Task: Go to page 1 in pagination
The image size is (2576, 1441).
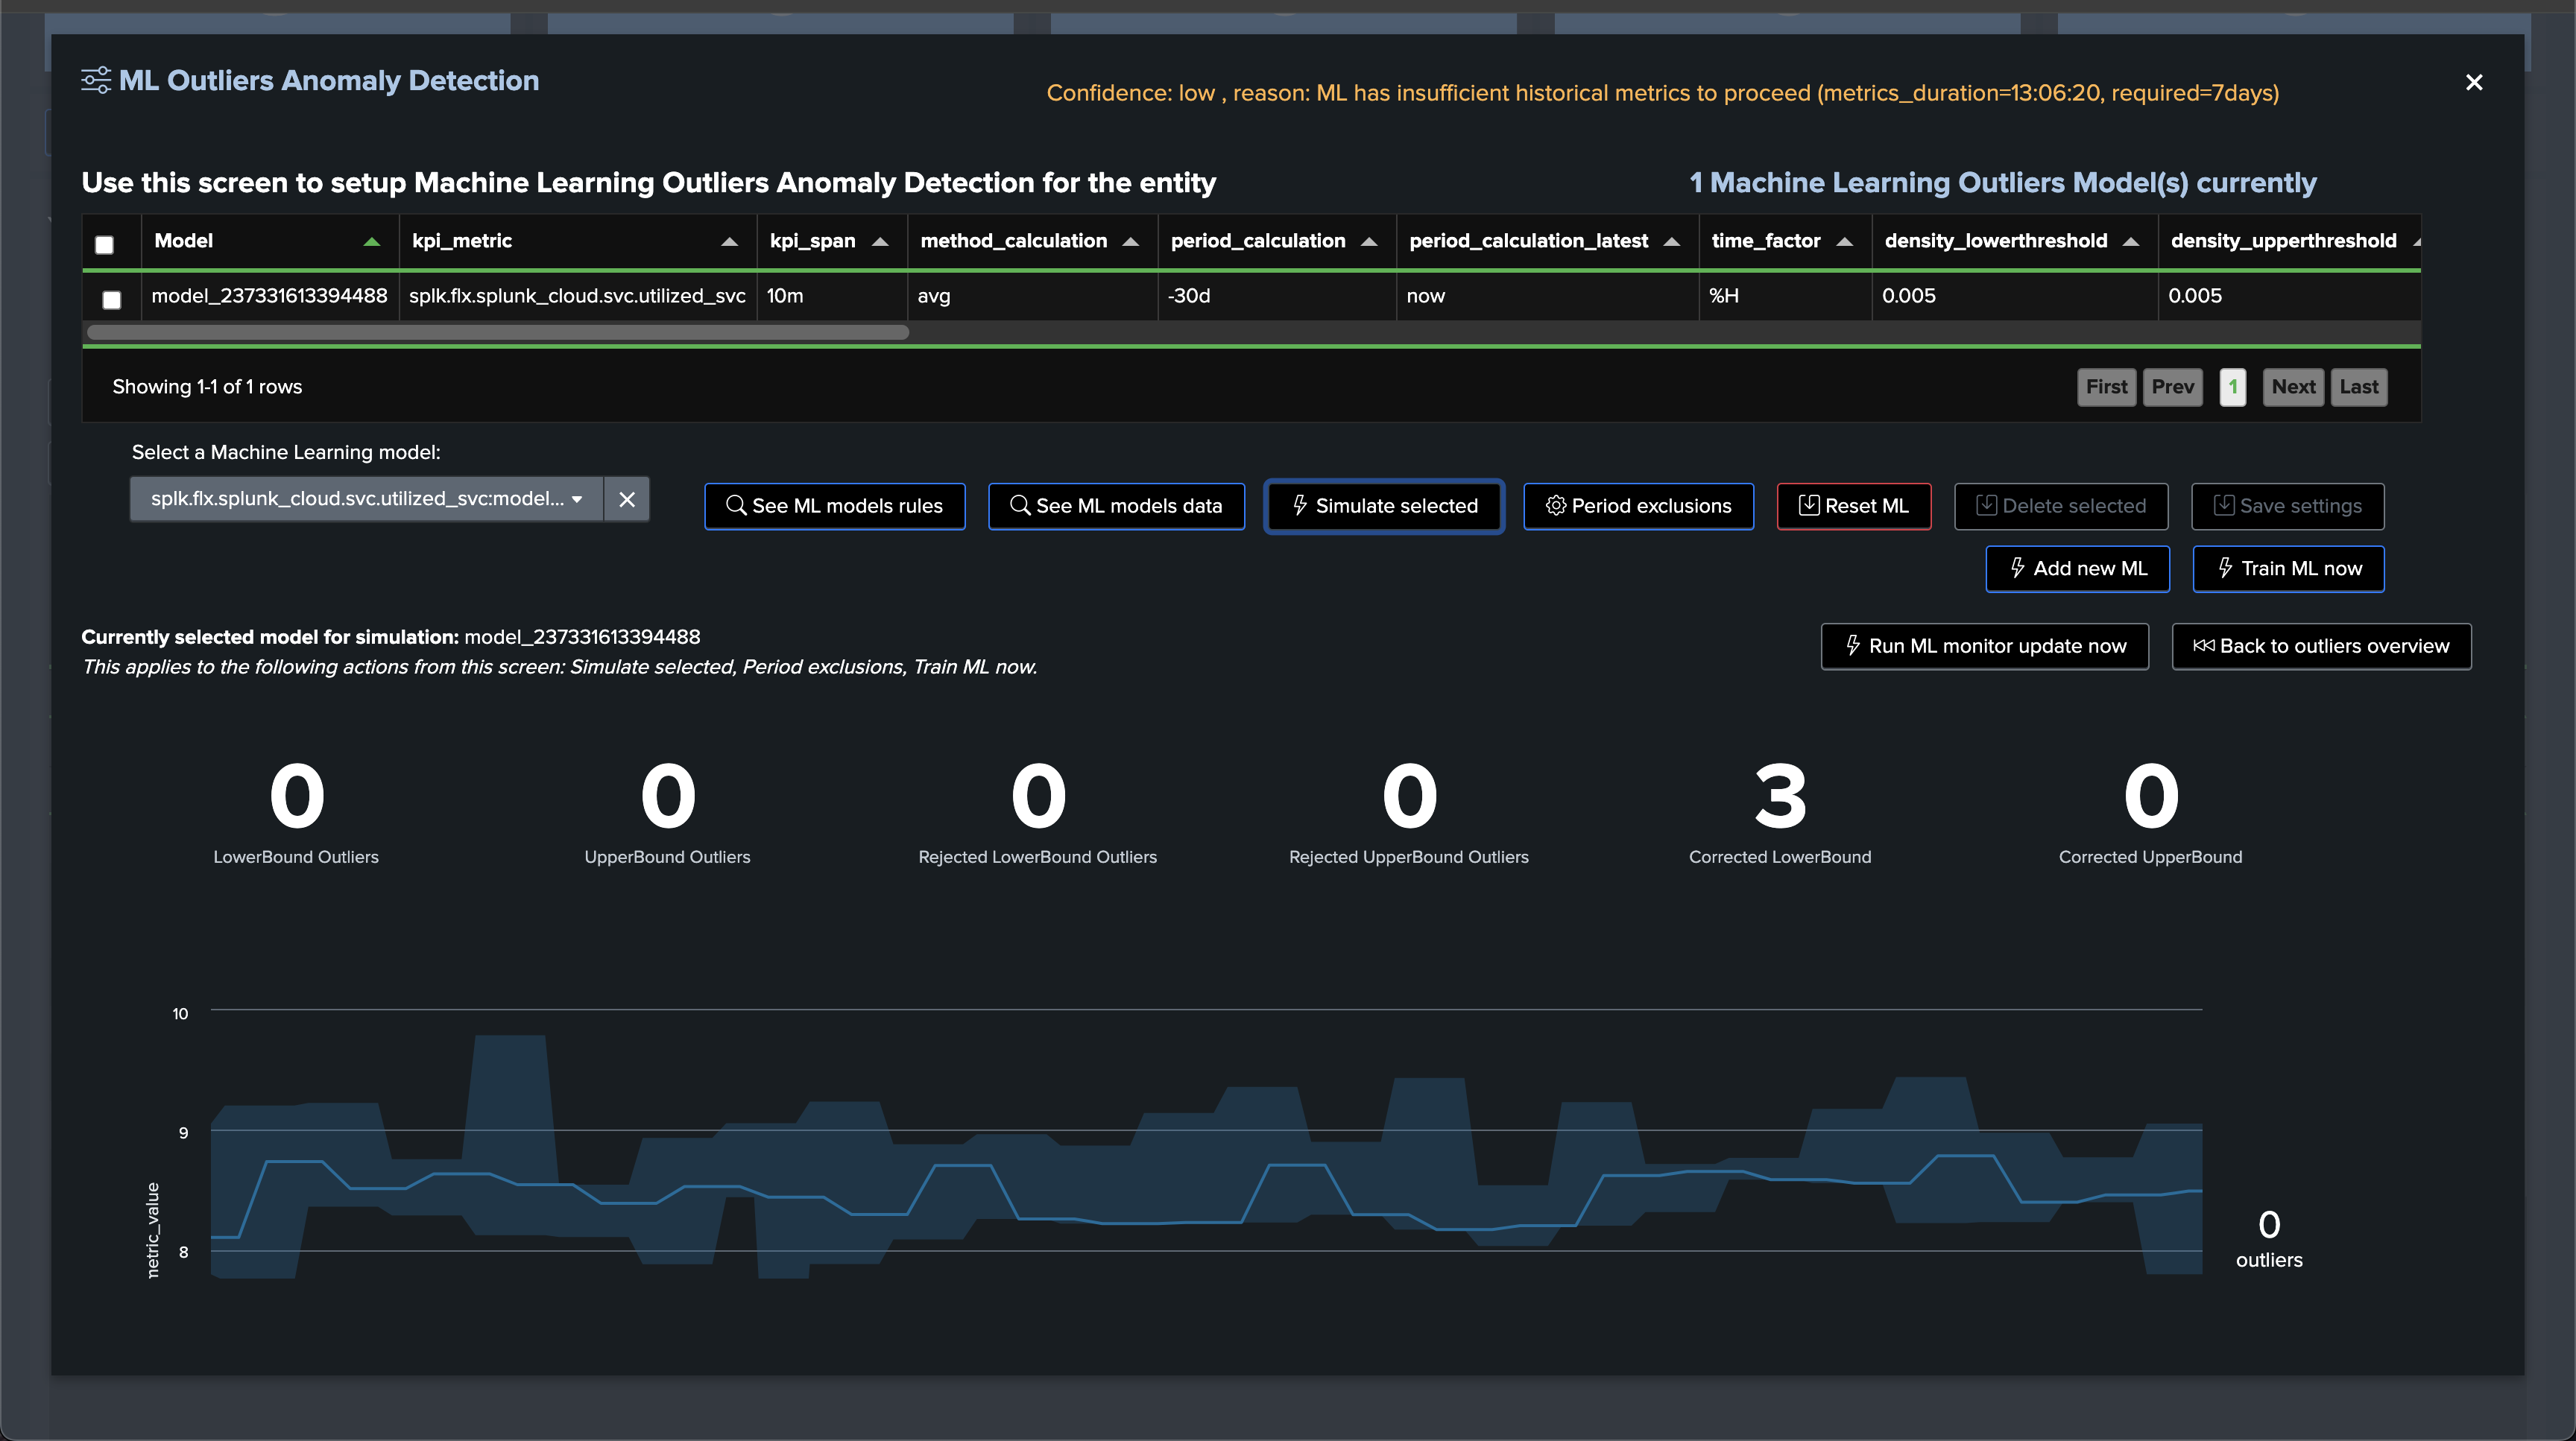Action: click(2233, 387)
